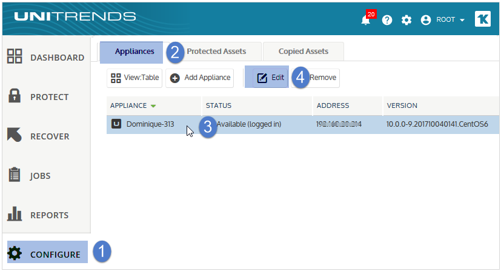The image size is (501, 271).
Task: Click the Available (logged in) status cell
Action: point(249,124)
